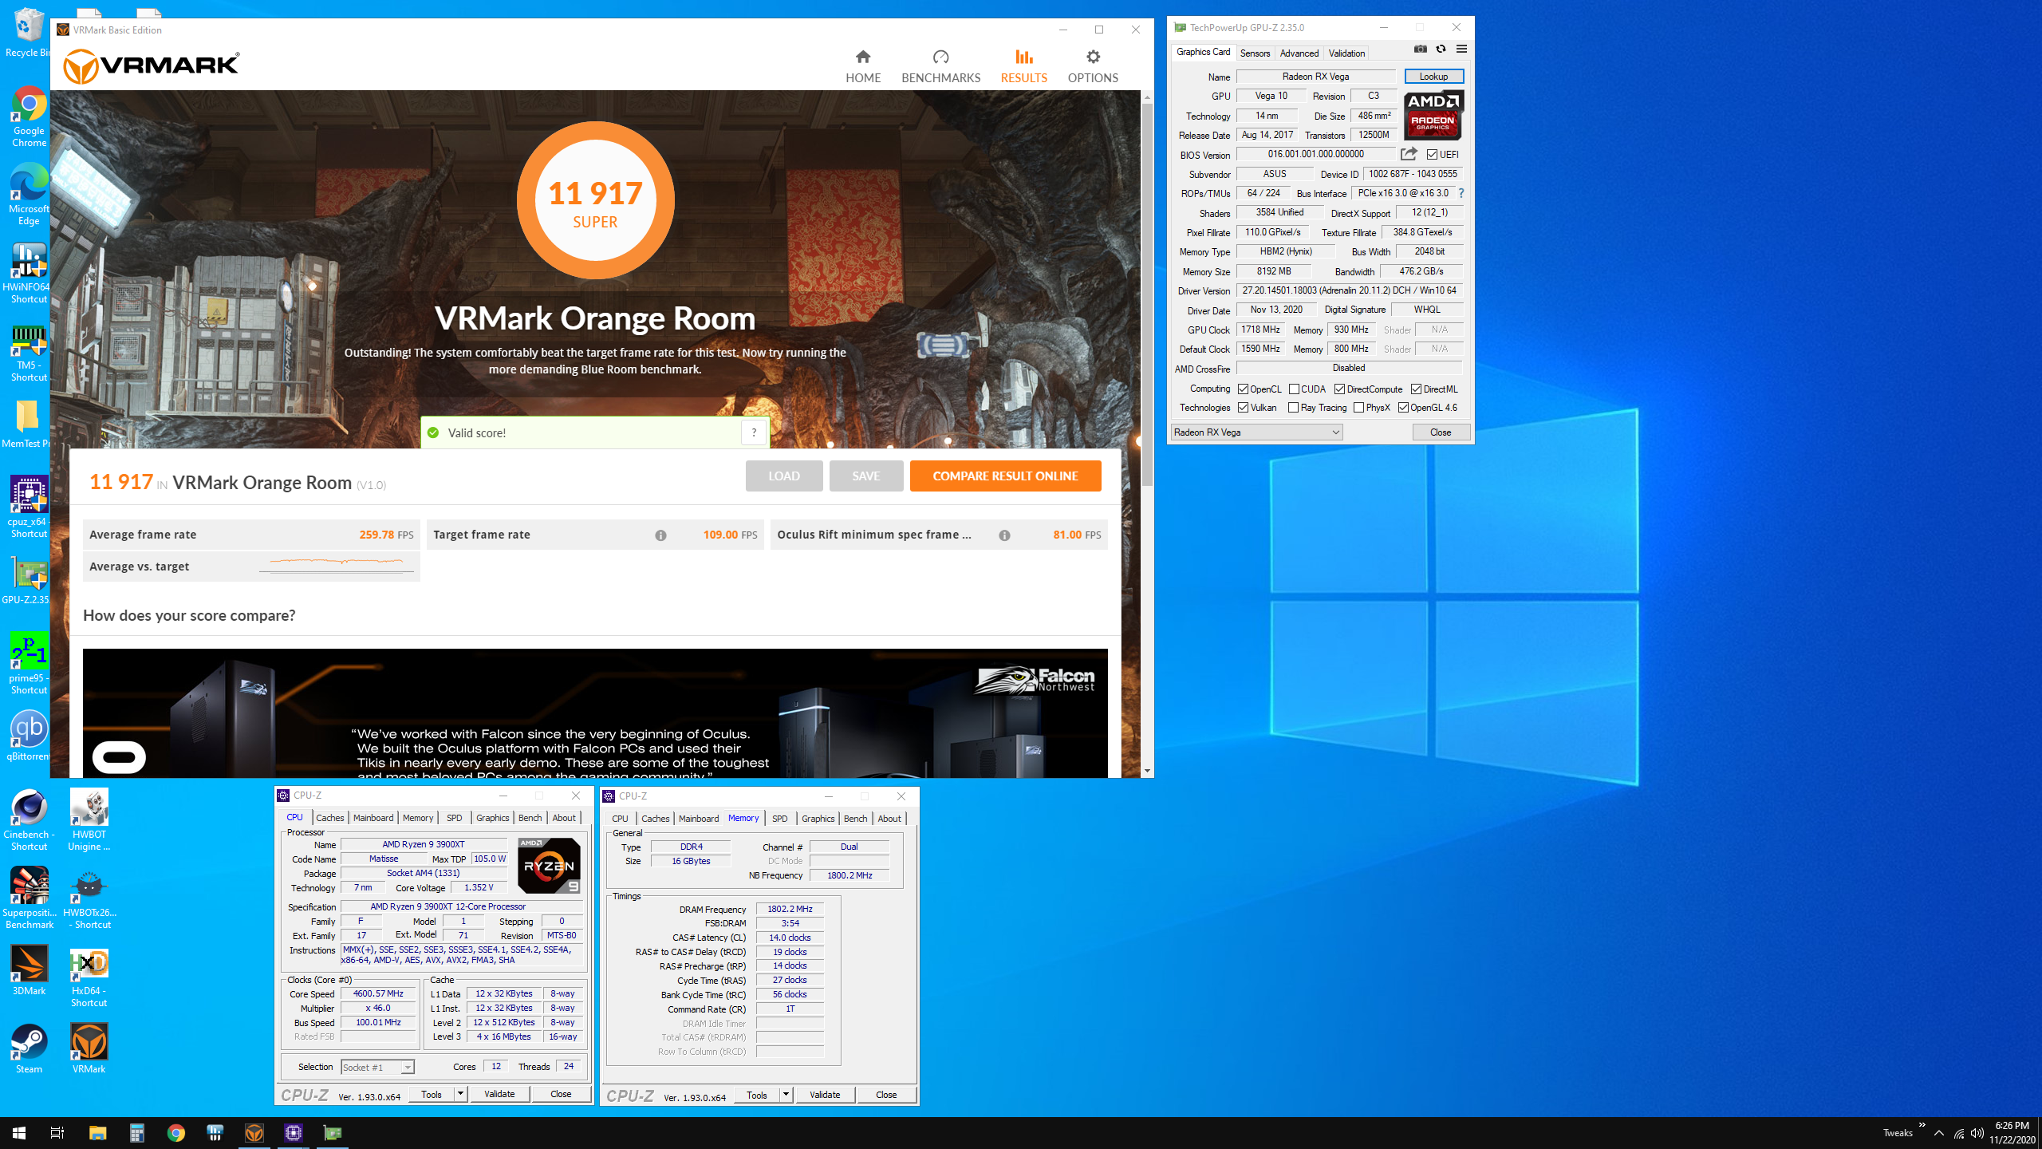Open cpuz_x64 Shortcut on desktop
Viewport: 2042px width, 1149px height.
(29, 507)
